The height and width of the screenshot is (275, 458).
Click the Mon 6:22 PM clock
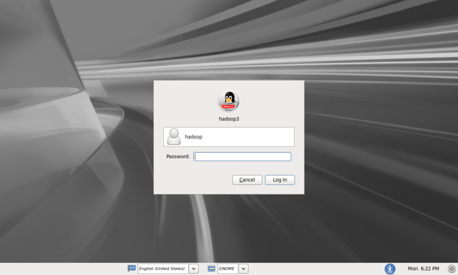423,268
